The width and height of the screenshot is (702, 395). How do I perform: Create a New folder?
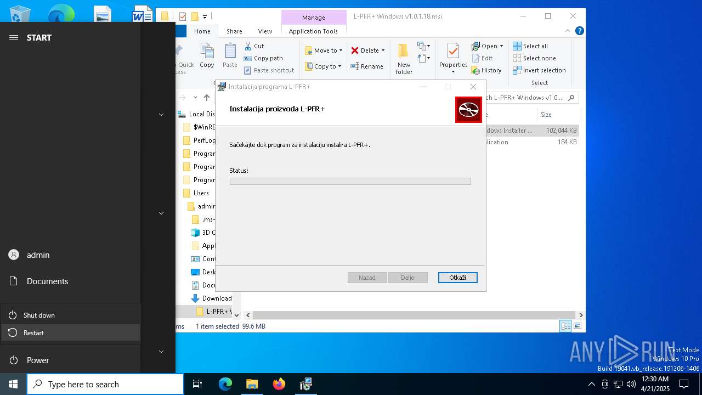404,59
